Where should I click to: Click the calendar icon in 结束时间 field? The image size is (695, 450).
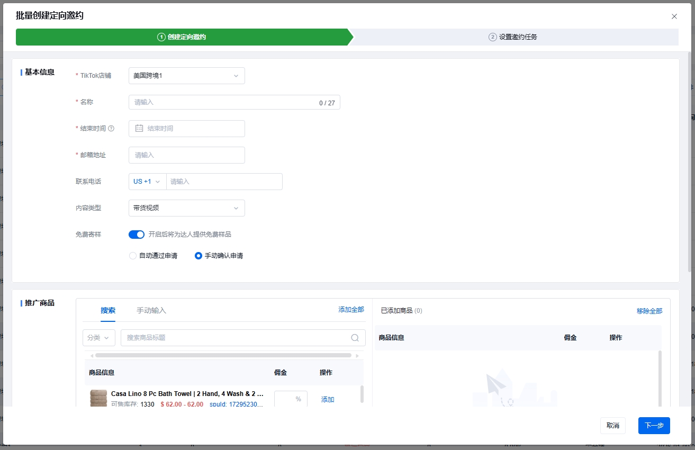(139, 129)
